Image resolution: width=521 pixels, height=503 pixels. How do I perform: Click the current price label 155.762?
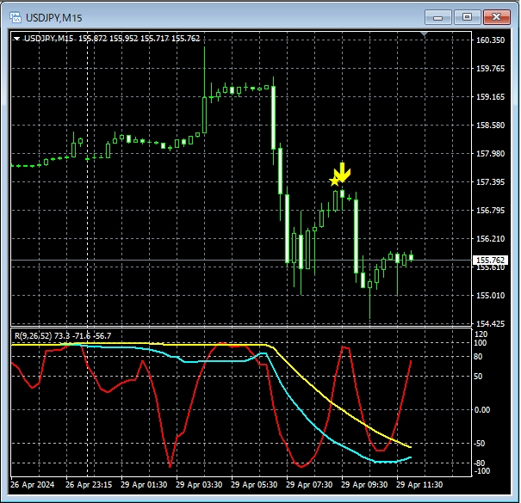[490, 260]
